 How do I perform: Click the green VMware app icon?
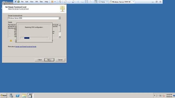(x=19, y=2)
